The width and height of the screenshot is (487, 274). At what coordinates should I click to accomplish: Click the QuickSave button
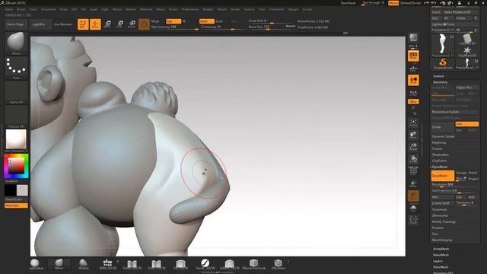[349, 3]
